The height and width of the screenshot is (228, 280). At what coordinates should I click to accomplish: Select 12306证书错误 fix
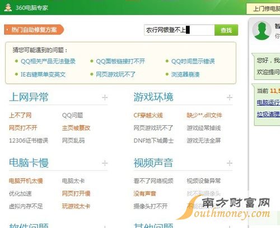(29, 140)
